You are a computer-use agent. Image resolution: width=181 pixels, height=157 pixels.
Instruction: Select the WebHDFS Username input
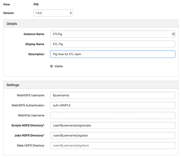click(113, 95)
